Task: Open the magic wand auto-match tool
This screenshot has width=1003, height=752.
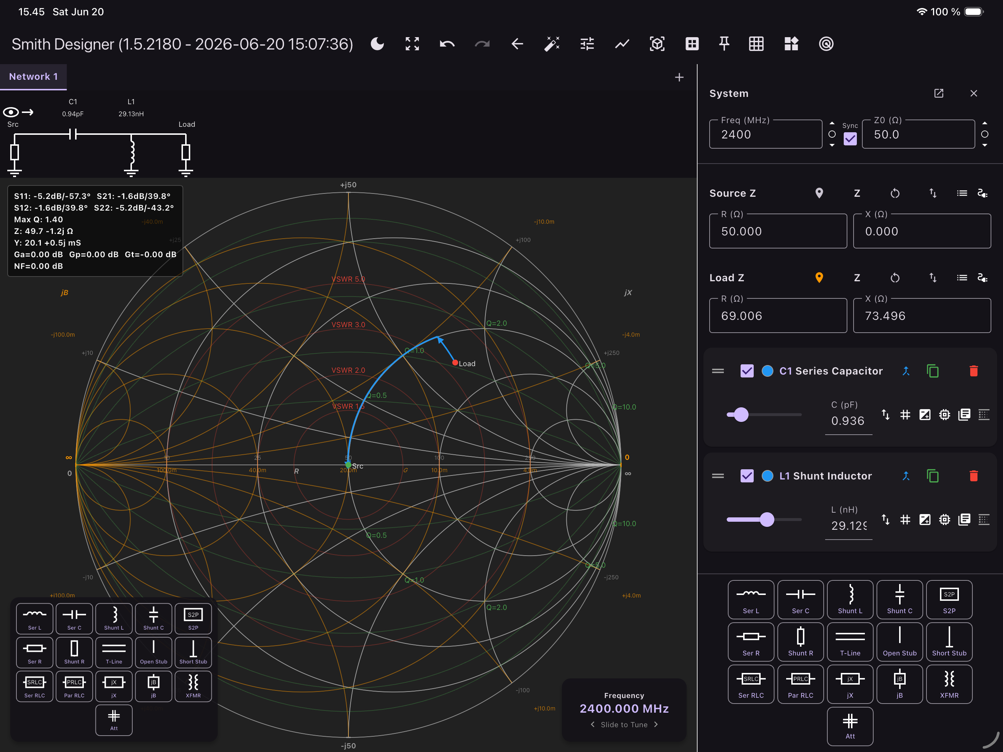Action: [x=552, y=44]
